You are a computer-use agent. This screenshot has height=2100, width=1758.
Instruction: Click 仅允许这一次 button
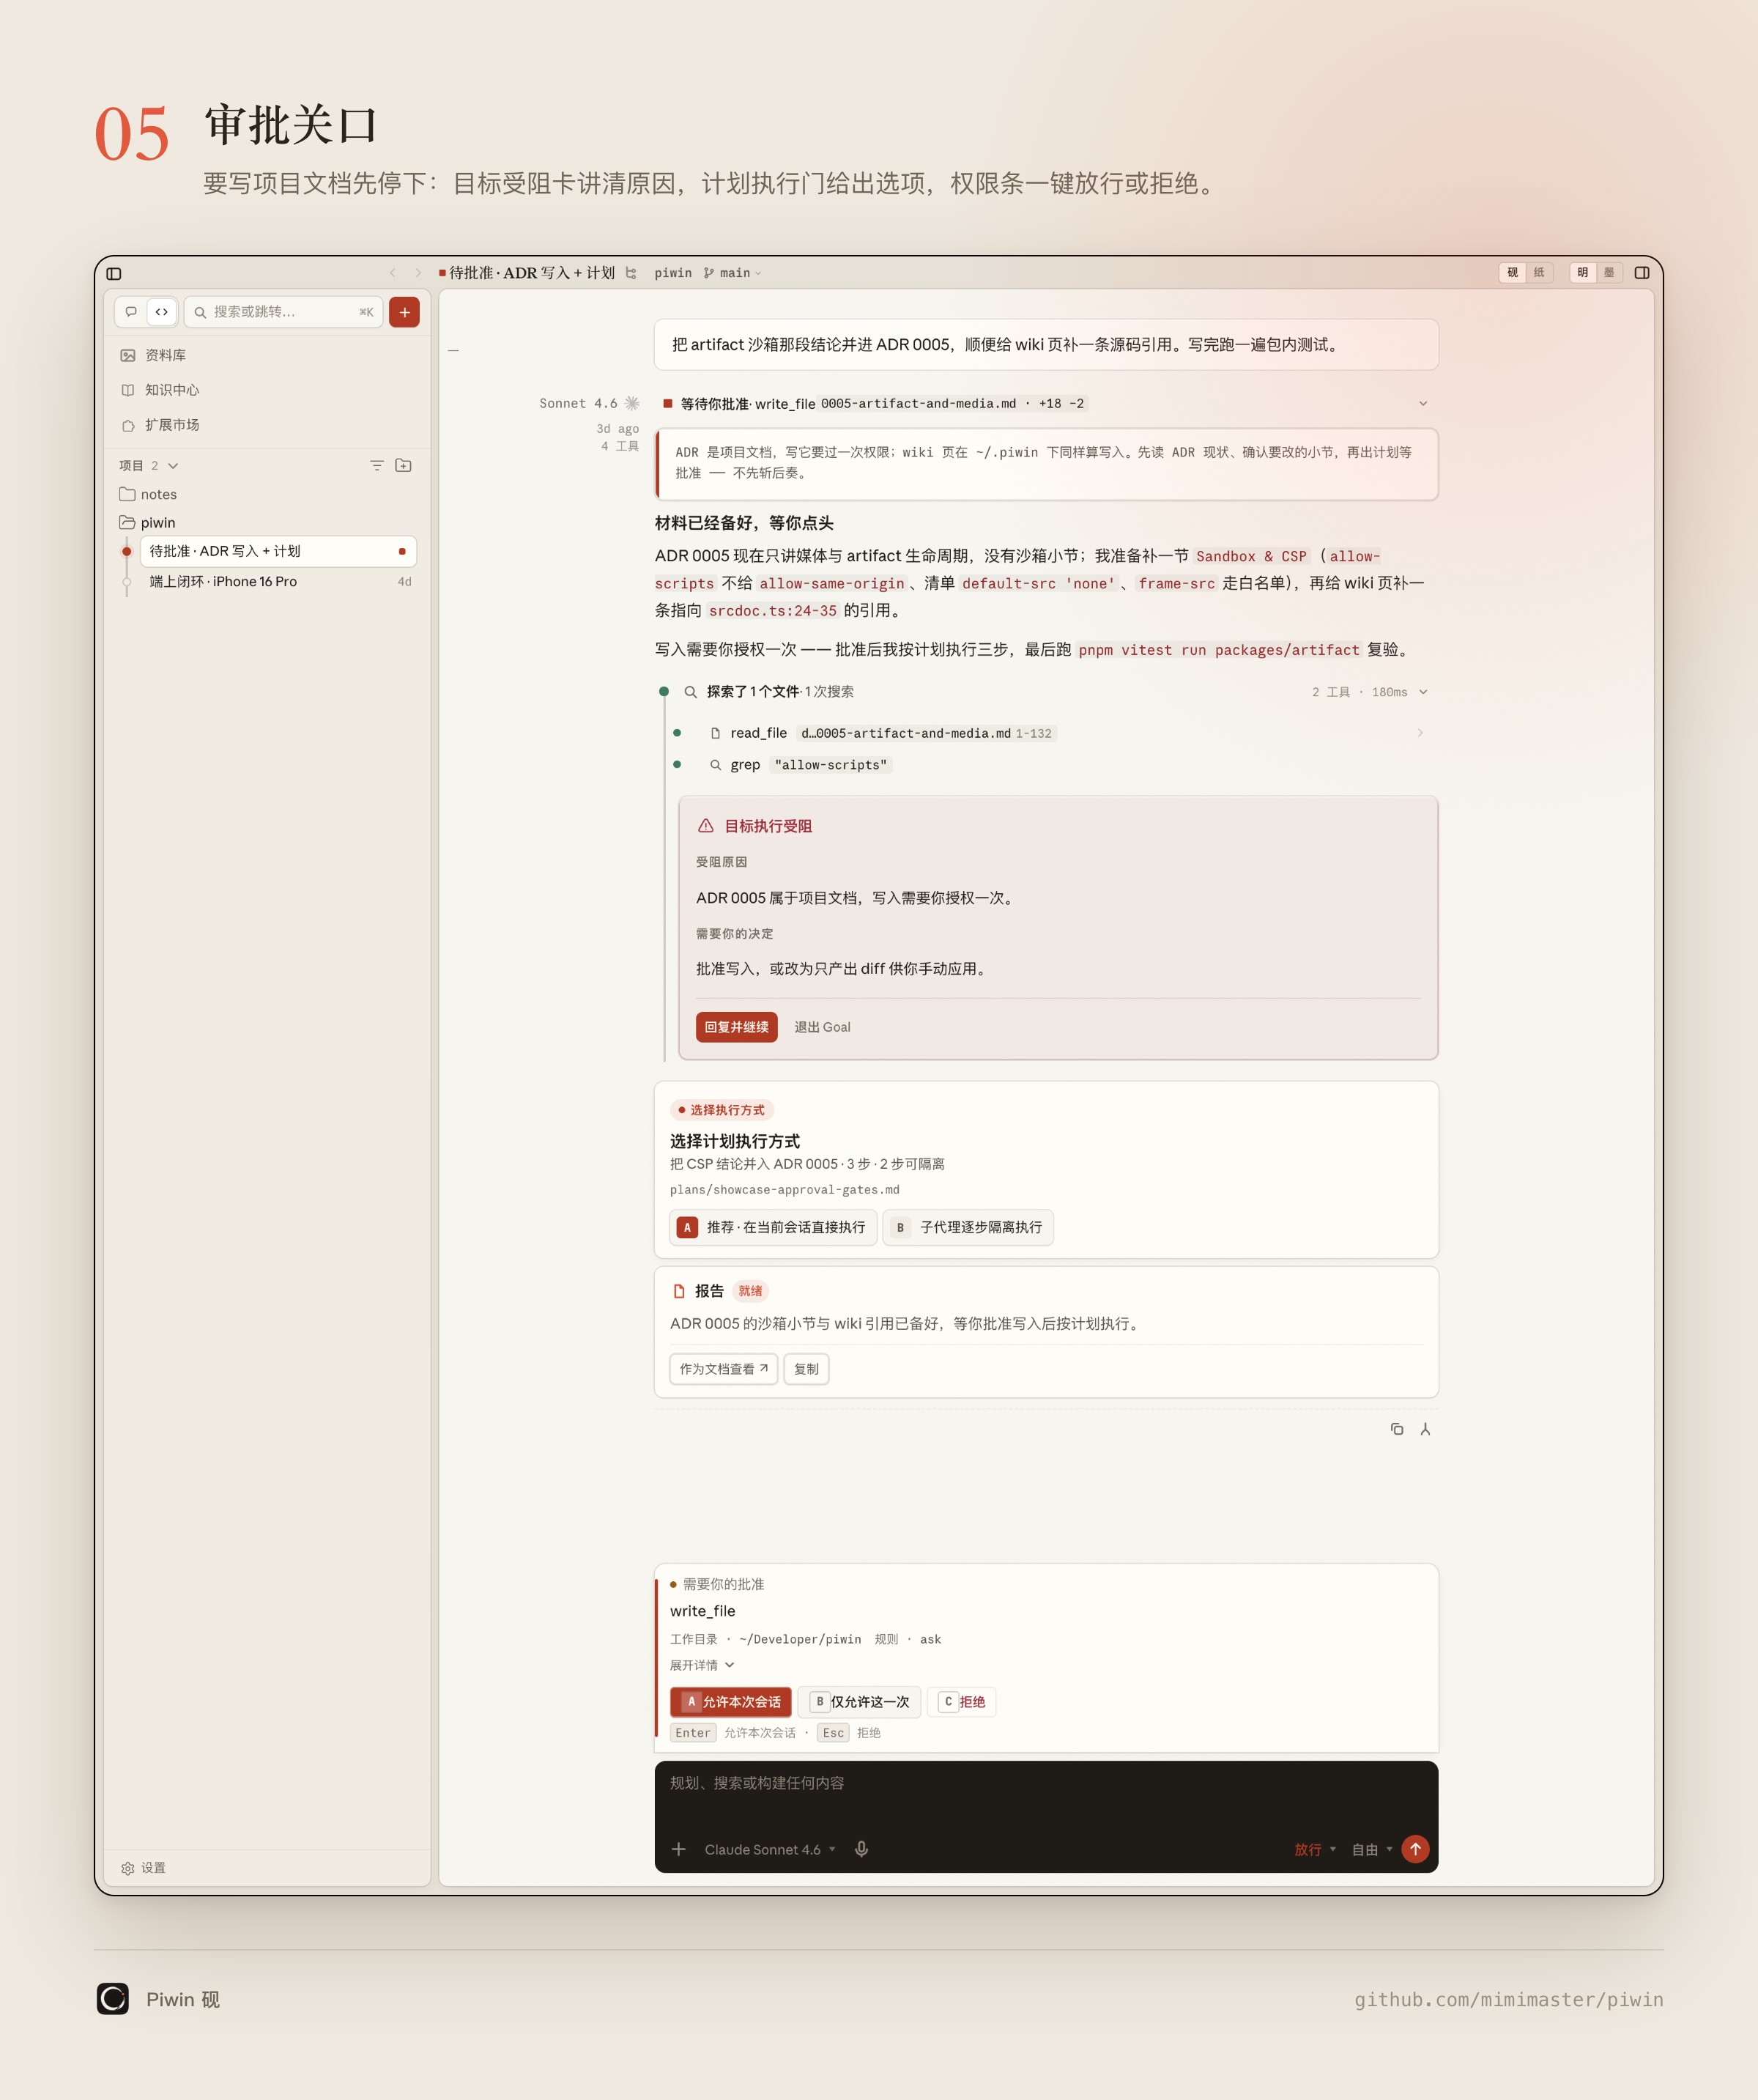click(x=859, y=1701)
